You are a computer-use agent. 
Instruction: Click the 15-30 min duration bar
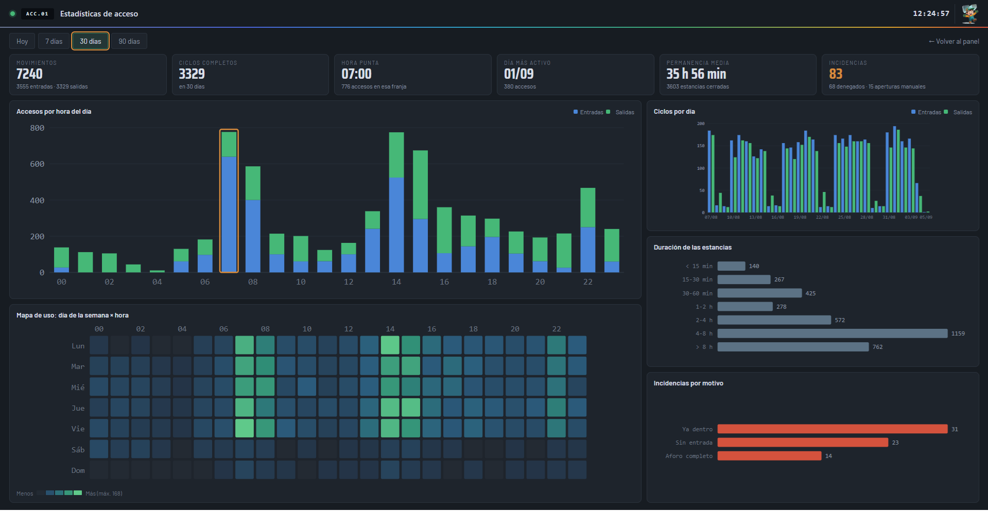click(744, 279)
